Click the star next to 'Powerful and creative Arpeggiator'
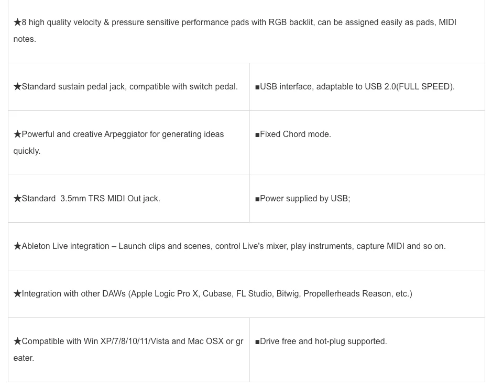 (17, 134)
